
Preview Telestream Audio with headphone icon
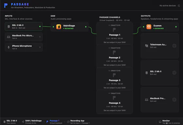point(174,46)
